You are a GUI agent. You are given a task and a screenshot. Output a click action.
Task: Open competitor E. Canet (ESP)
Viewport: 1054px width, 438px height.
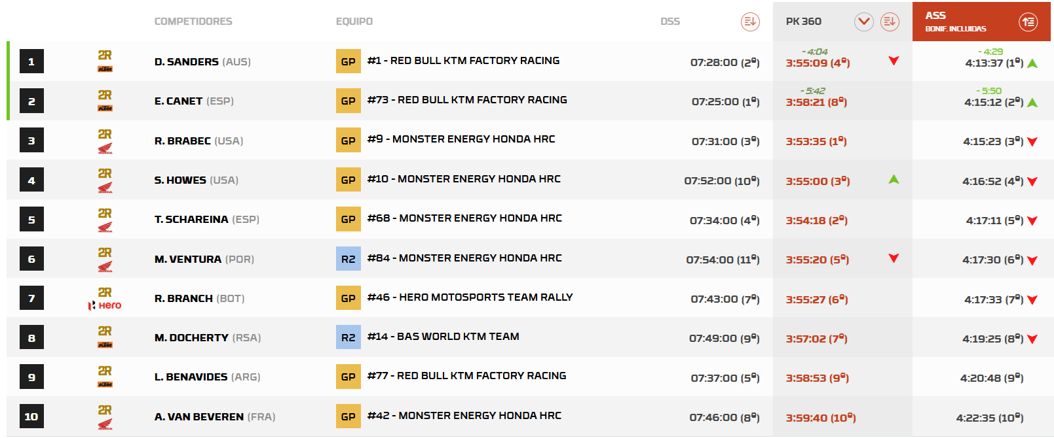pos(194,101)
